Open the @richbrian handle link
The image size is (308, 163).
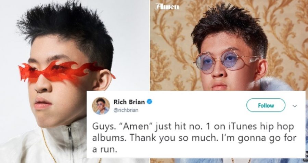click(x=126, y=110)
